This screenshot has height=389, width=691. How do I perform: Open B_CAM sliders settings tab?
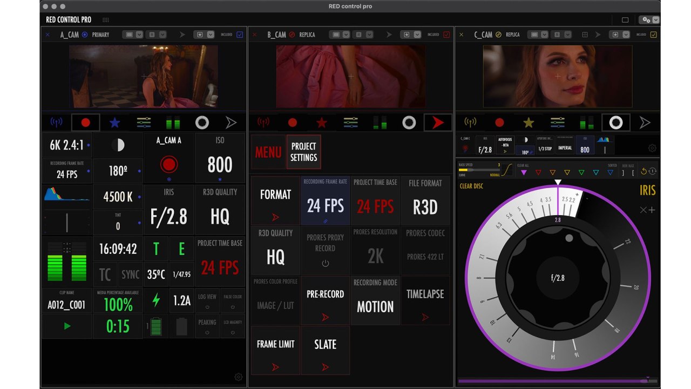pyautogui.click(x=351, y=123)
